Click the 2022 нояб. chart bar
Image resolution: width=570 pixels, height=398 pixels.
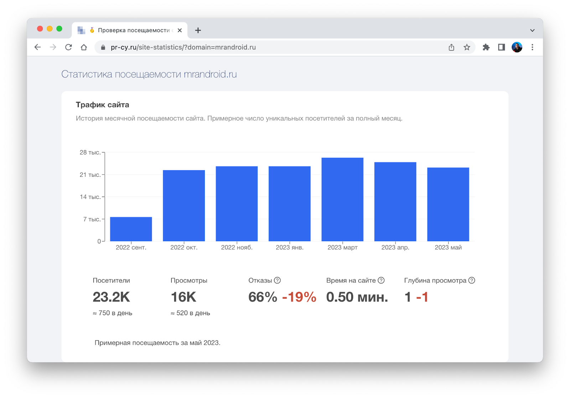(x=237, y=204)
